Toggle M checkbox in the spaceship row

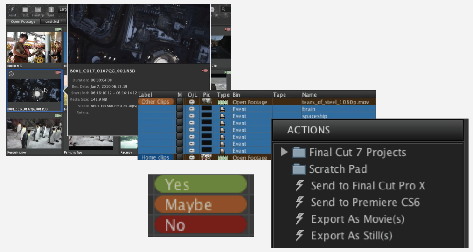click(x=180, y=116)
